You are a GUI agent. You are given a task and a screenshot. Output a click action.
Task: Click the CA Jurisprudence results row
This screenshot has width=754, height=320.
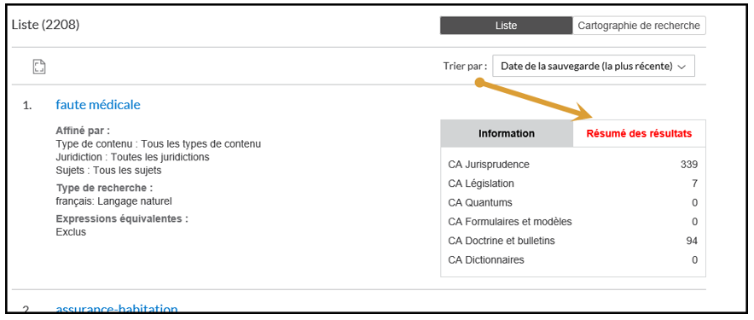pyautogui.click(x=572, y=165)
